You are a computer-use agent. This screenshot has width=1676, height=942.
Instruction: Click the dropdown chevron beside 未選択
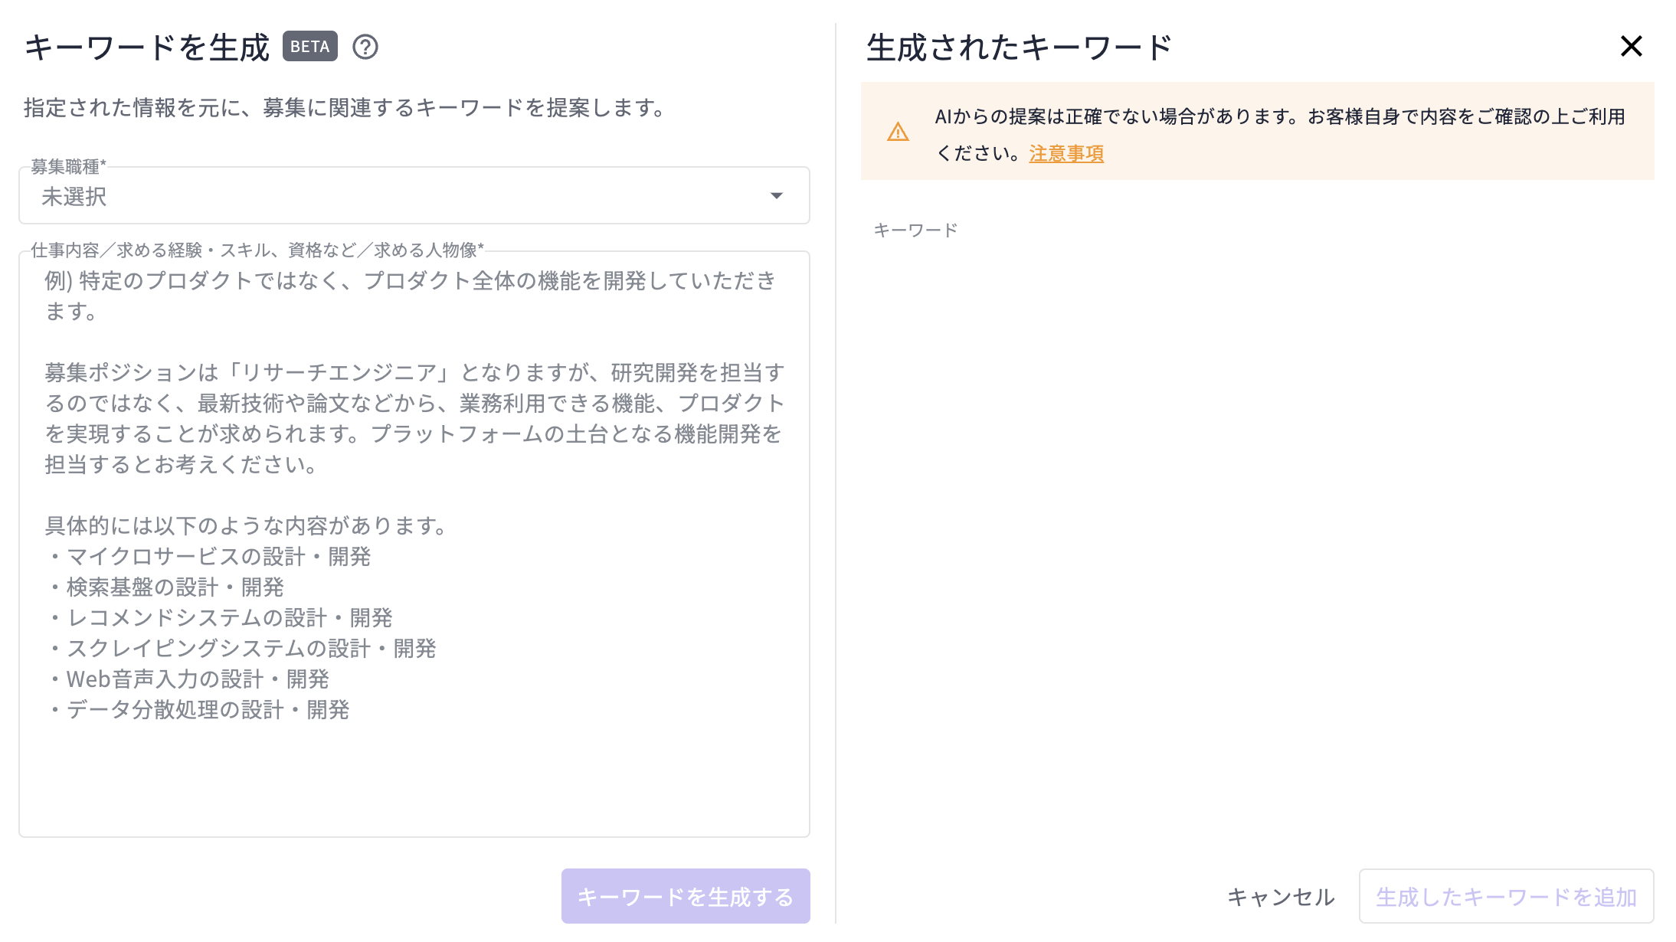point(777,196)
